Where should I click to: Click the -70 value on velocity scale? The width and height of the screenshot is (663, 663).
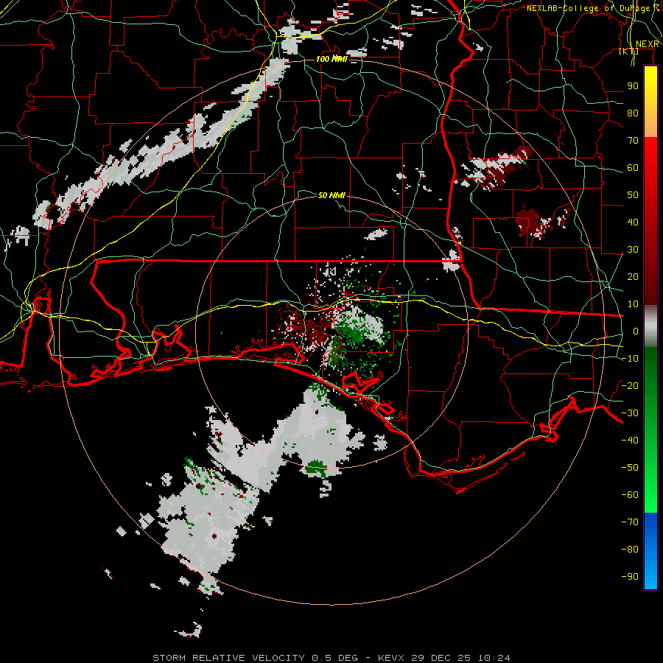click(630, 522)
